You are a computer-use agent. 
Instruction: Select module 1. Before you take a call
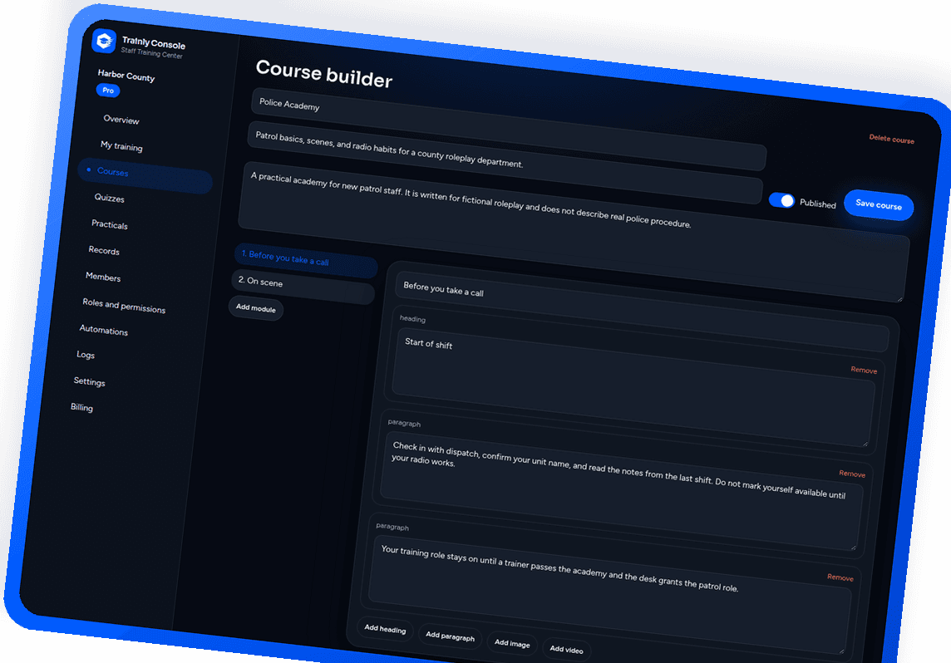(x=306, y=261)
